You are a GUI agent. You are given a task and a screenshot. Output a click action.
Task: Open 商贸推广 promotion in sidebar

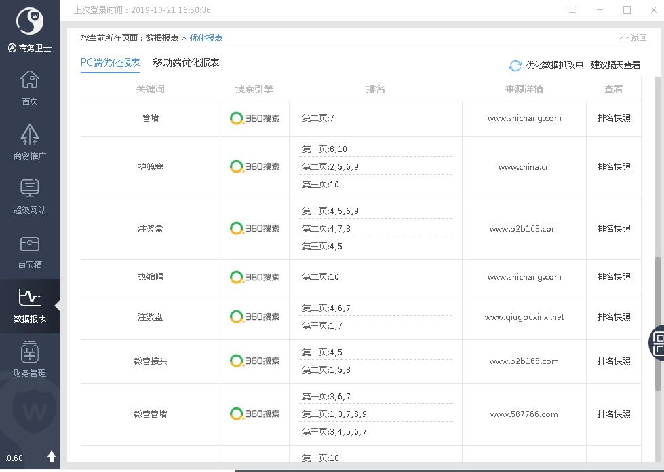[30, 141]
